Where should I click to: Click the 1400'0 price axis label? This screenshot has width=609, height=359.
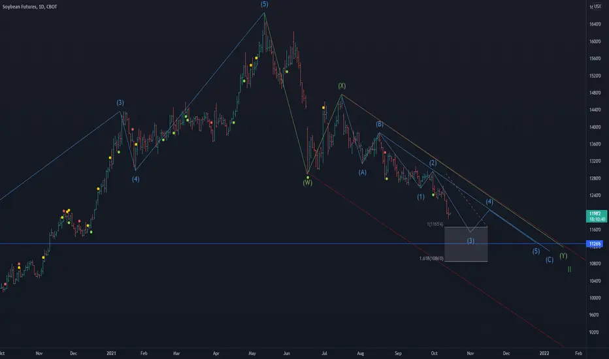point(595,127)
